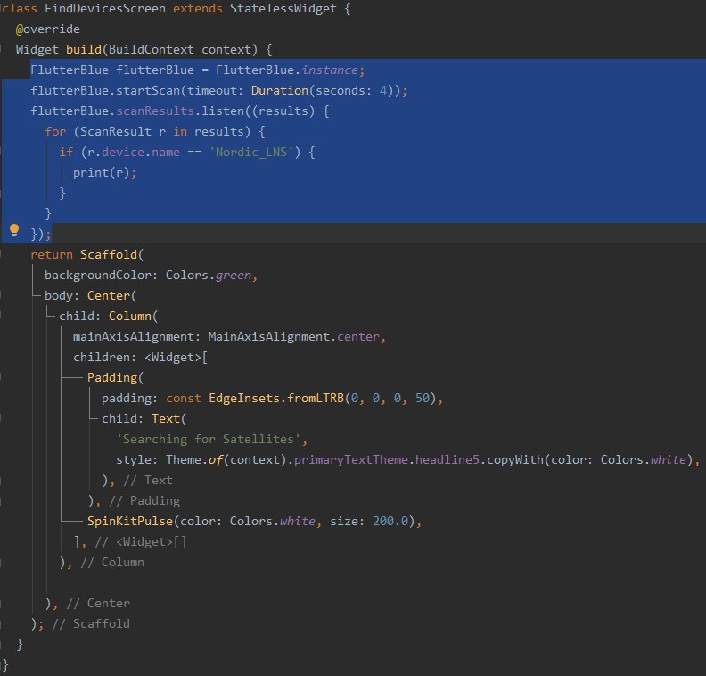Click the '// Center' closing comment

(98, 604)
